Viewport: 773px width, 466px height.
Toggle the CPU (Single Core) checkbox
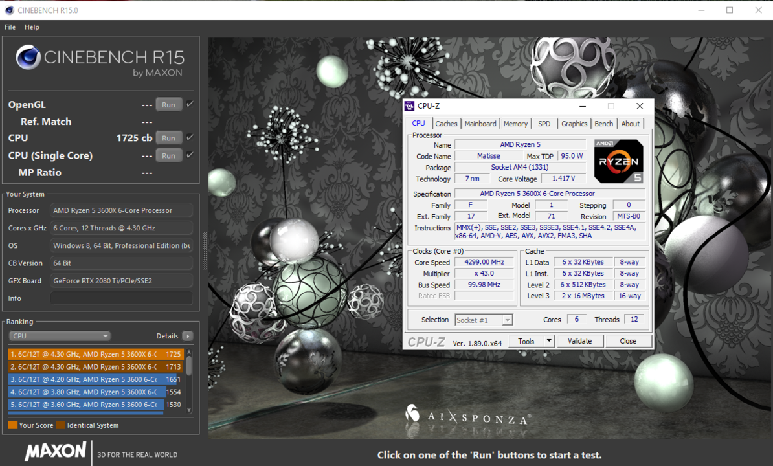click(190, 155)
